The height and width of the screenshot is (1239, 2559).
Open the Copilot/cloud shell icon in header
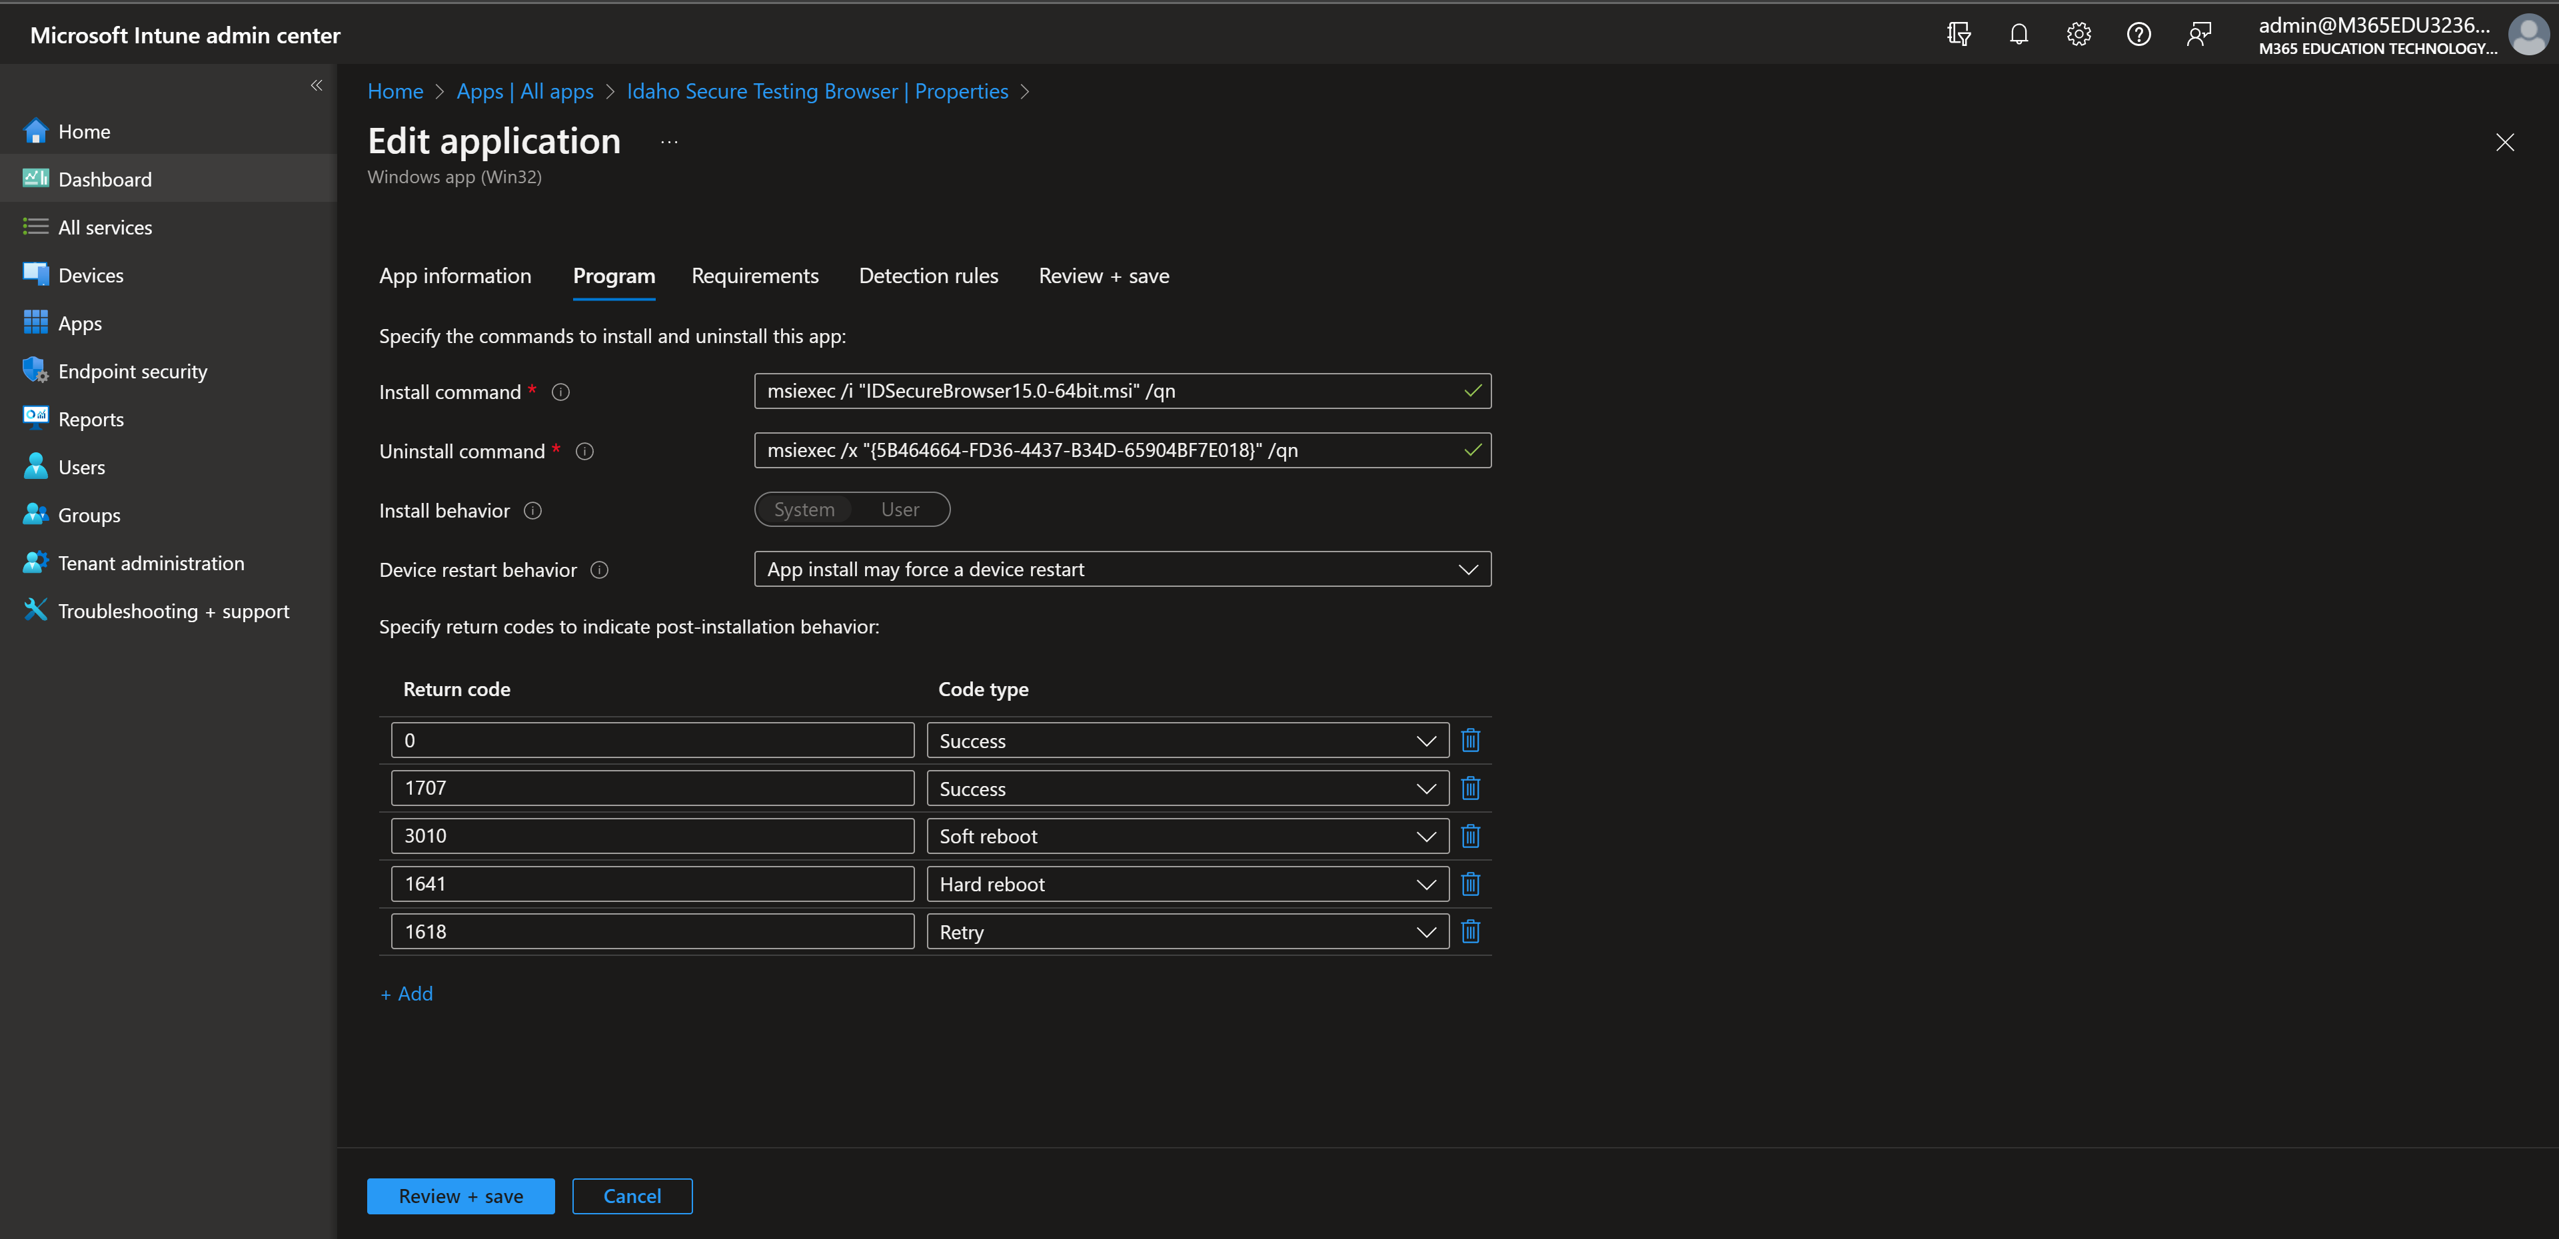point(1959,35)
